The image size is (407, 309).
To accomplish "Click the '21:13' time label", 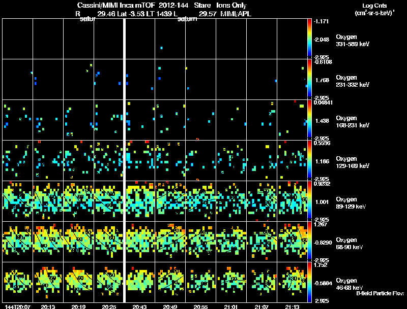I will click(x=292, y=307).
